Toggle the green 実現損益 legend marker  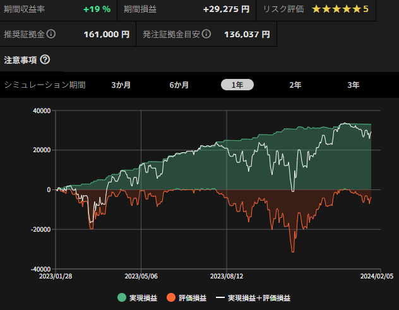[122, 297]
